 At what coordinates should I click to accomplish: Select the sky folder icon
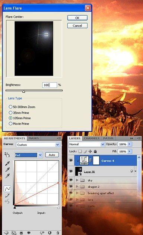click(x=82, y=180)
